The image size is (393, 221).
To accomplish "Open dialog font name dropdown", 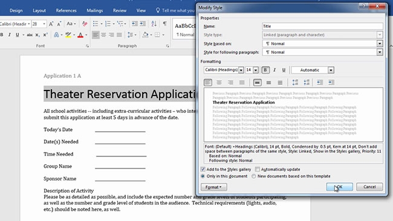I will [241, 70].
